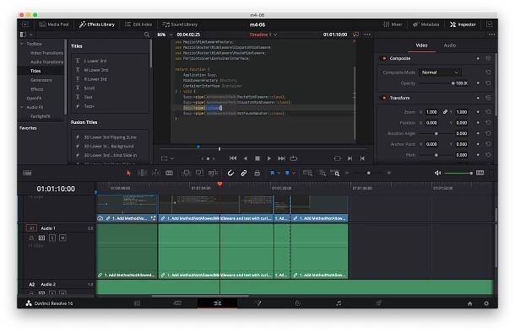Switch Inspector to the Video tab

[x=421, y=46]
